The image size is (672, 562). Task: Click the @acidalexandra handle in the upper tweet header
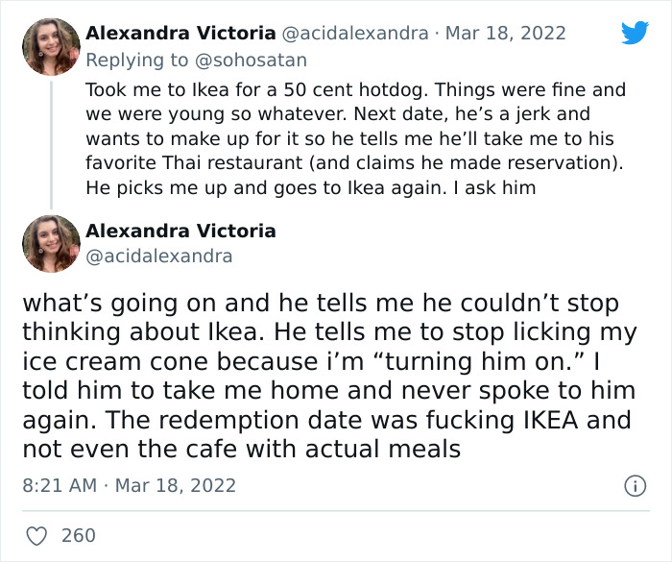pos(353,33)
